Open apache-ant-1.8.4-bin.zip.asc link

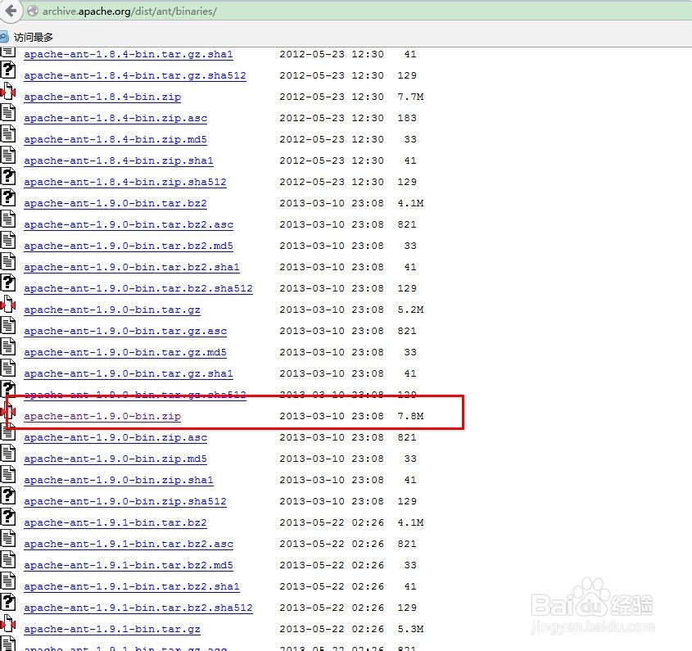[115, 118]
